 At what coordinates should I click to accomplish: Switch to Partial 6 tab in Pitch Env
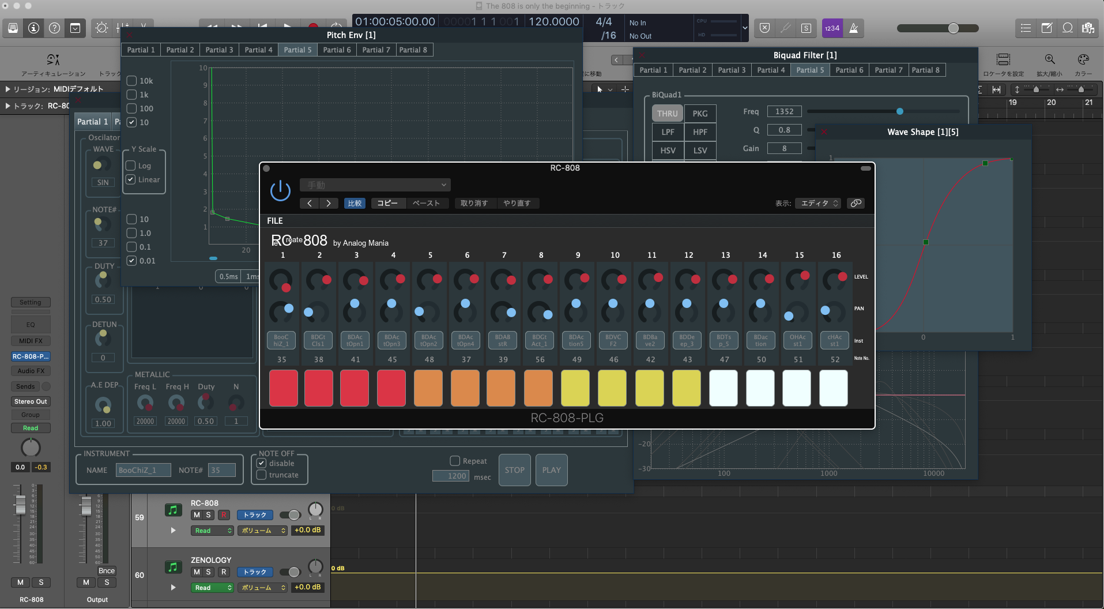pos(337,50)
